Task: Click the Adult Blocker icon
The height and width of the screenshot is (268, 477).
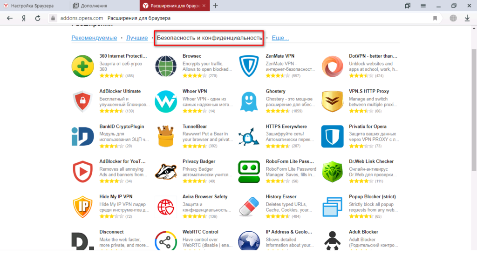Action: [332, 241]
